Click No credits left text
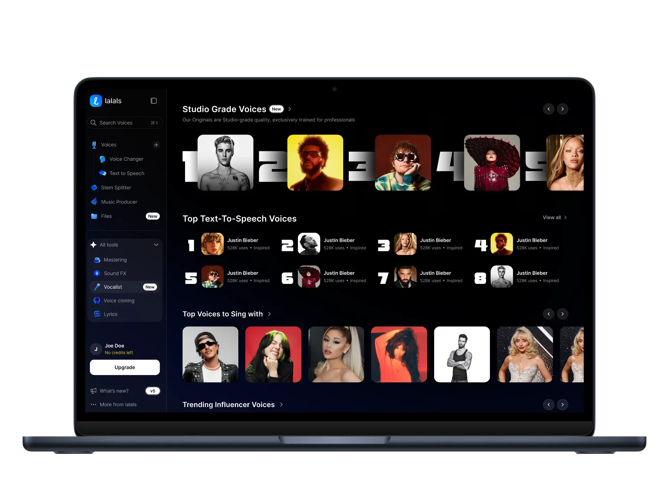Screen dimensions: 669x501 coord(119,353)
